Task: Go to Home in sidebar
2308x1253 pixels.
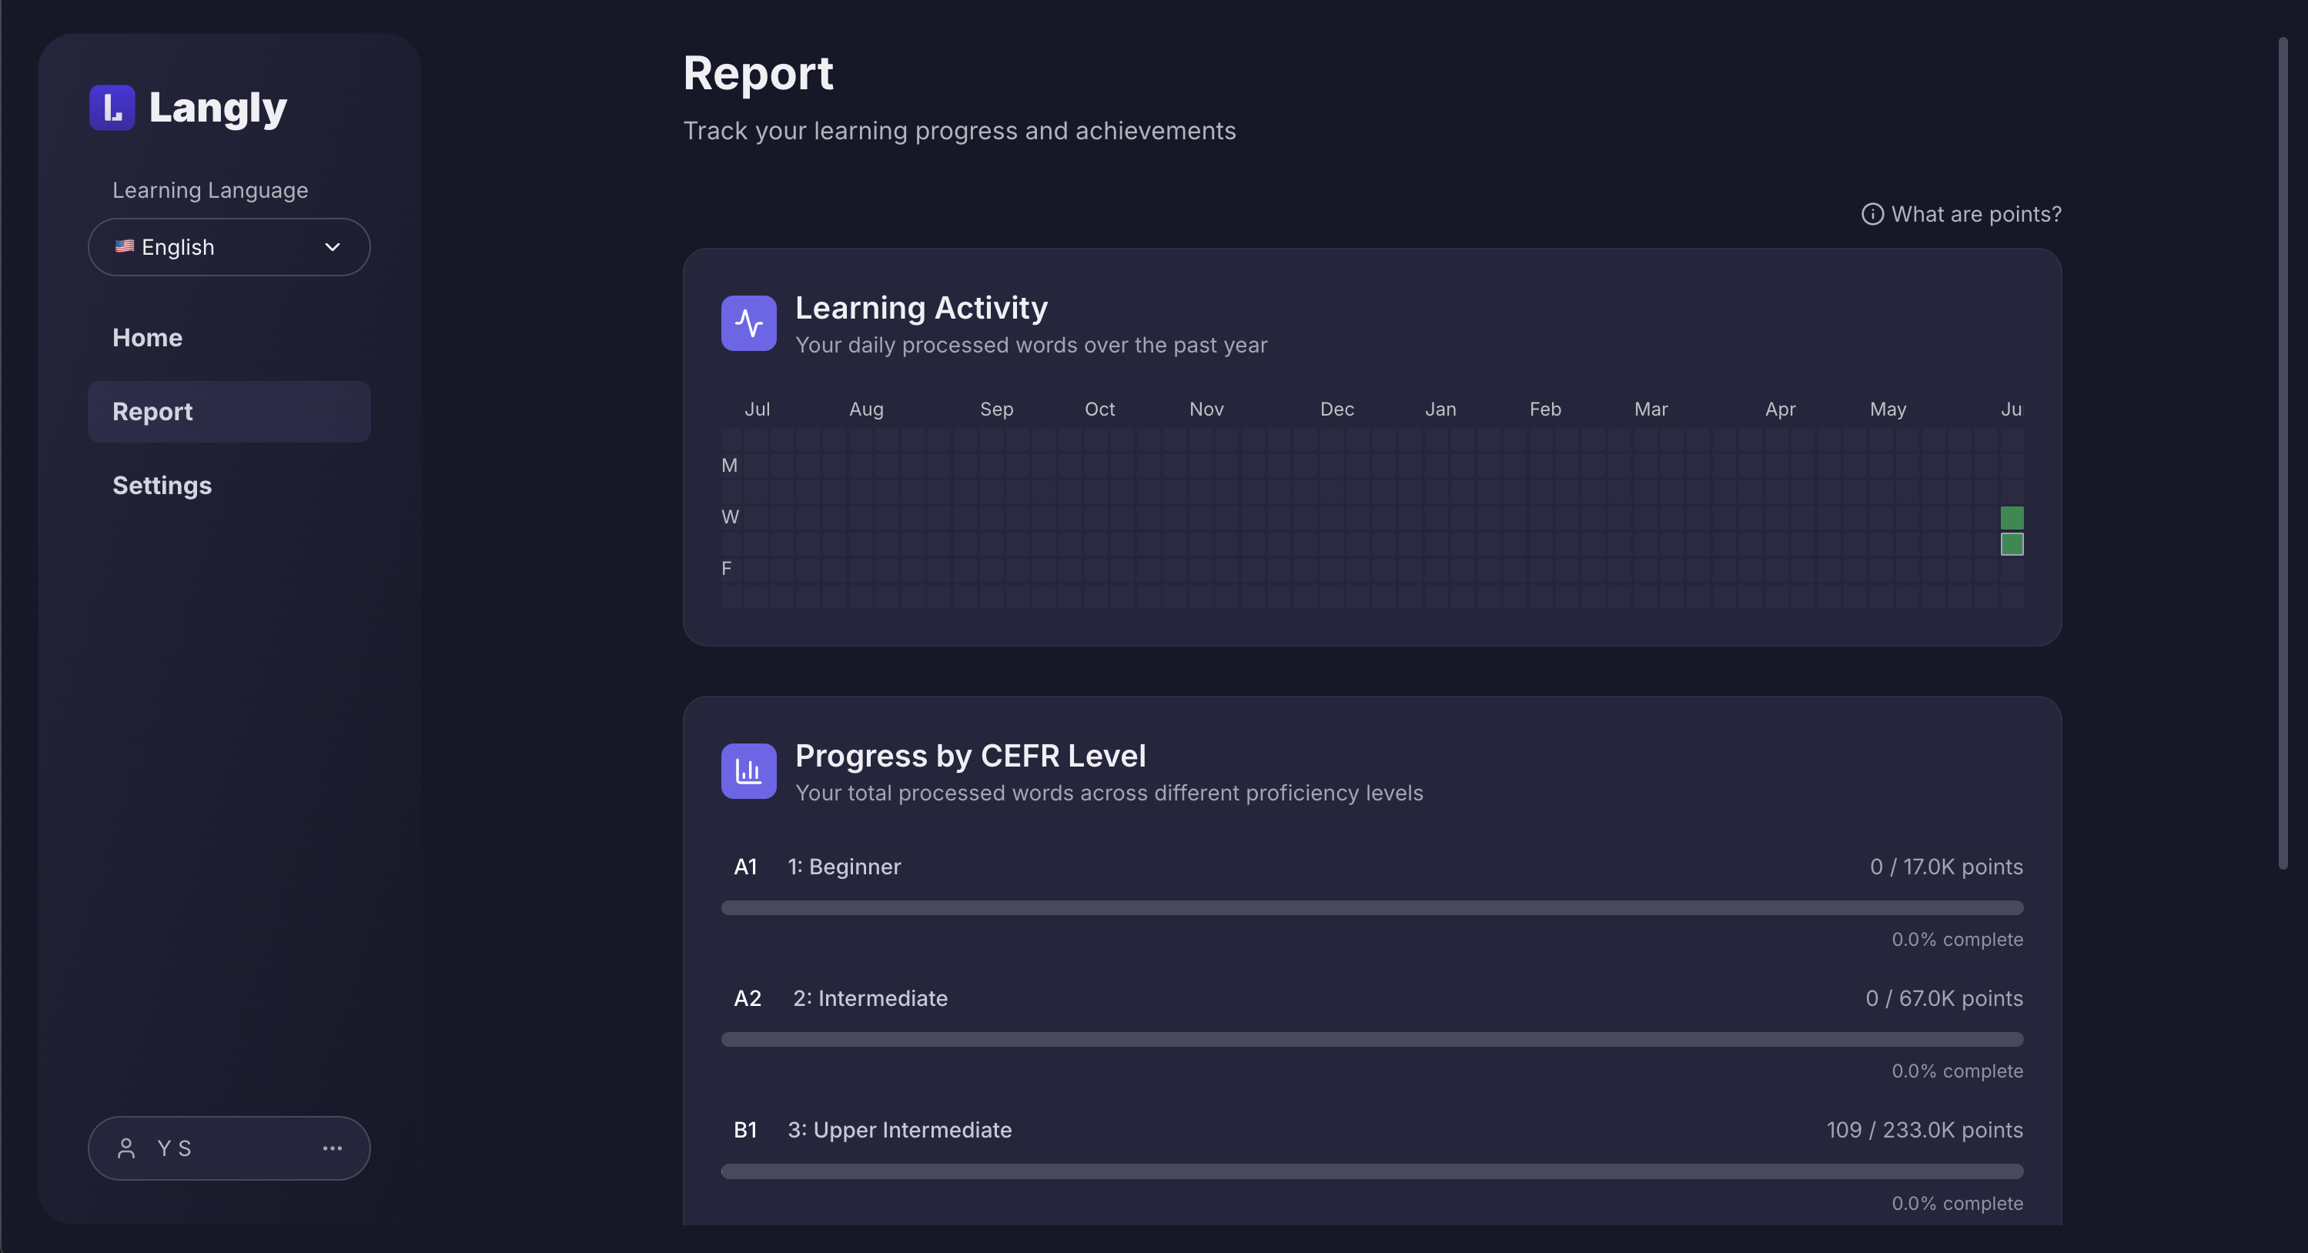Action: (x=147, y=338)
